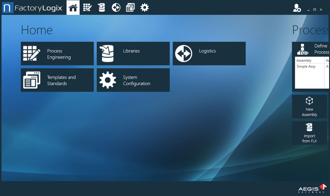Click the Libraries database icon in the toolbar
The height and width of the screenshot is (196, 330).
tap(101, 7)
